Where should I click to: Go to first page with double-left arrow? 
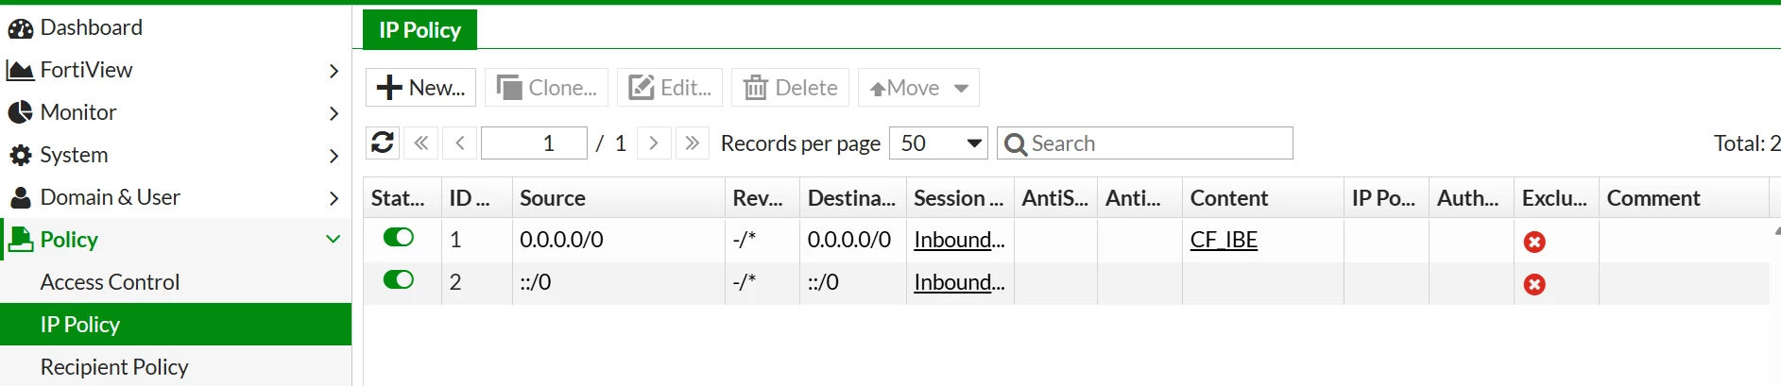421,143
